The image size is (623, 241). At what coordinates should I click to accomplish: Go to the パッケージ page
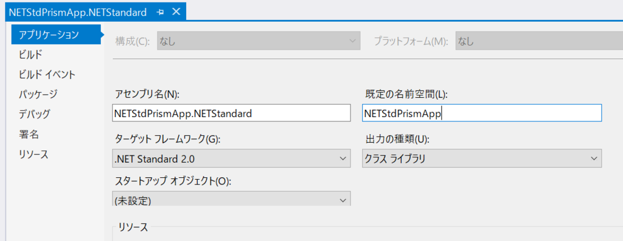tap(38, 94)
